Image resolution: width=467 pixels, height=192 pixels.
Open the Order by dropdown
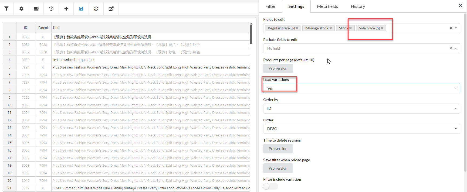point(361,108)
